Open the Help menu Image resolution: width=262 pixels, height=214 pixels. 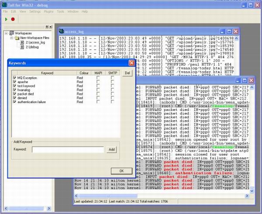tap(85, 11)
